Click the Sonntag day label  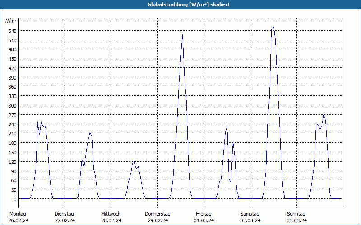296,214
